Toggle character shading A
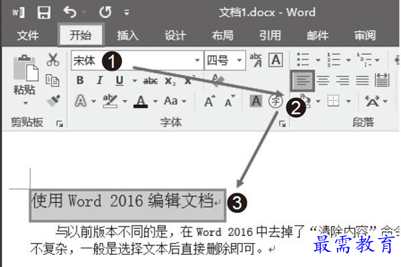This screenshot has width=401, height=267. pos(256,101)
